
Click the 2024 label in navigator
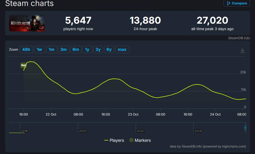(198, 131)
